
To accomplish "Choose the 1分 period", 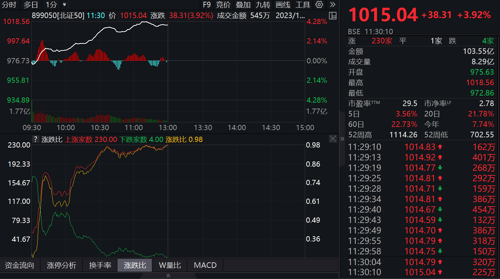I will click(x=51, y=5).
